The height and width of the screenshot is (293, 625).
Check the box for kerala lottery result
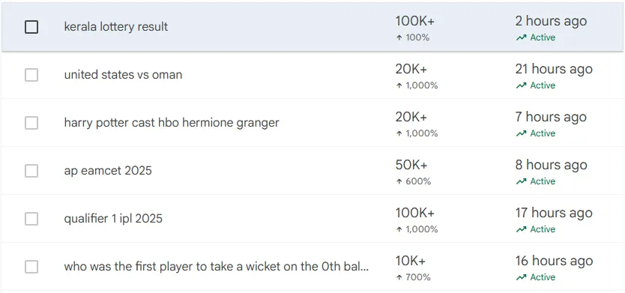click(31, 27)
